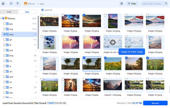
Task: Switch to grid view layout
Action: coord(121,4)
